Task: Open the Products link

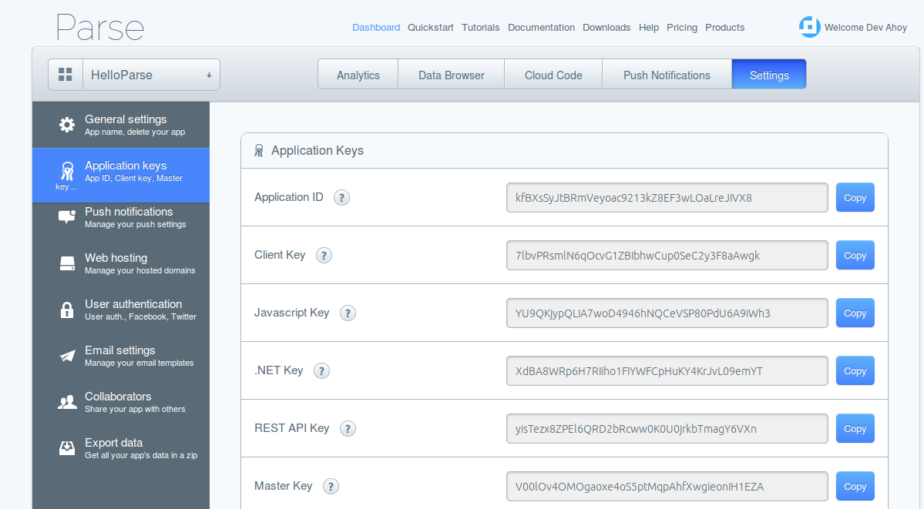Action: point(725,27)
